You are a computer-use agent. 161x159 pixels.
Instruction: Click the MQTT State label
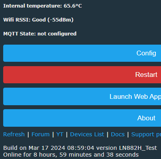point(19,34)
